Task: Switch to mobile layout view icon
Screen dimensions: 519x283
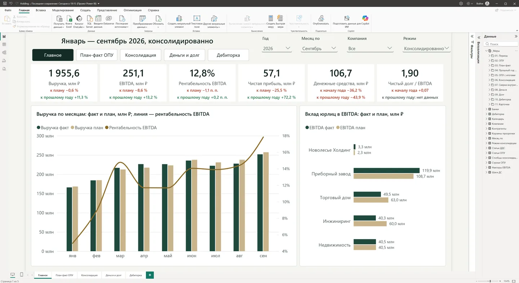Action: click(22, 275)
